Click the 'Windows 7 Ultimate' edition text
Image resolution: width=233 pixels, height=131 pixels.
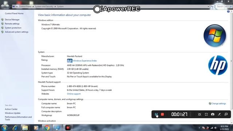click(50, 24)
